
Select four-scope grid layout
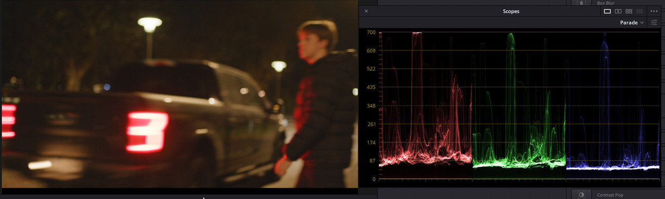[x=629, y=11]
